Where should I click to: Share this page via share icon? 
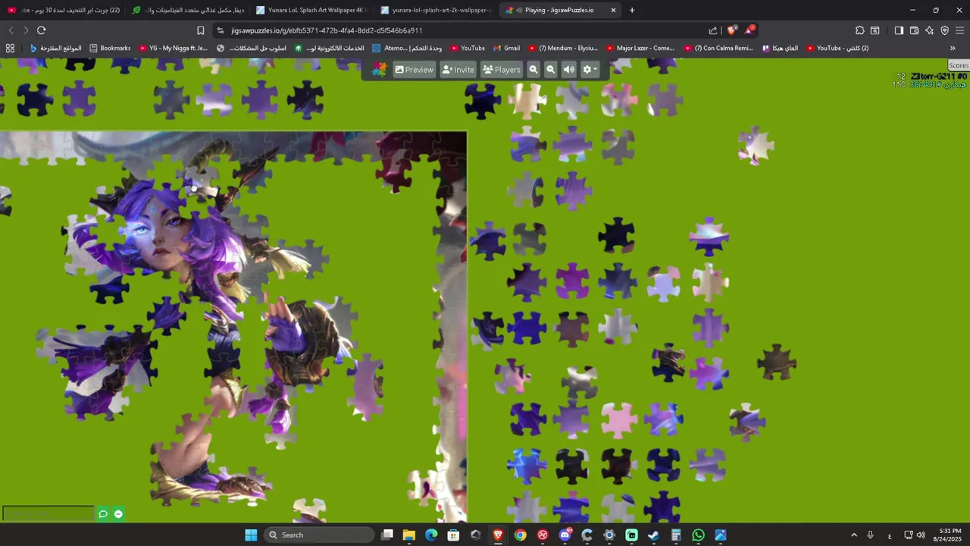[713, 30]
